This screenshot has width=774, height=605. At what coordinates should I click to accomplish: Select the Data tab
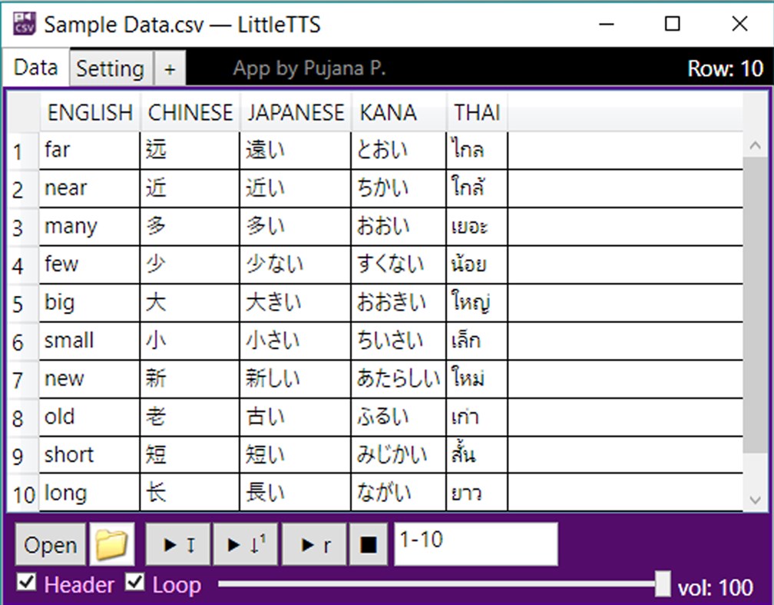[x=35, y=68]
